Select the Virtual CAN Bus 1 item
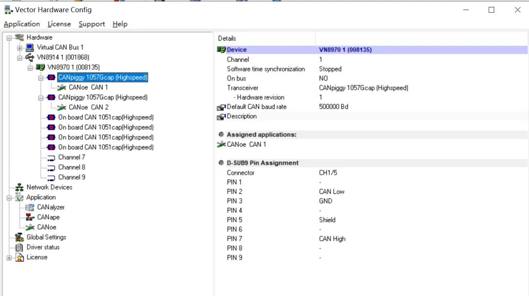This screenshot has height=296, width=529. tap(60, 47)
